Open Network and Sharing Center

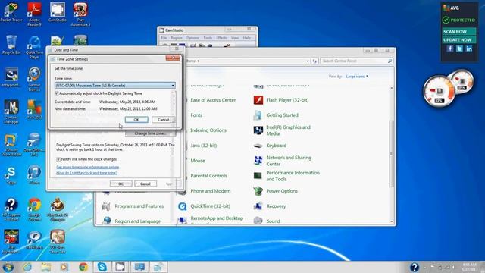pyautogui.click(x=283, y=161)
